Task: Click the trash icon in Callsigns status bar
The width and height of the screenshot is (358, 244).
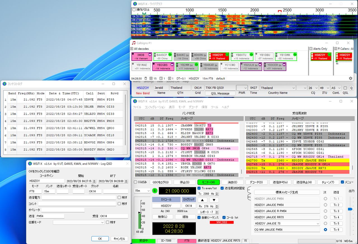Action: [x=145, y=79]
